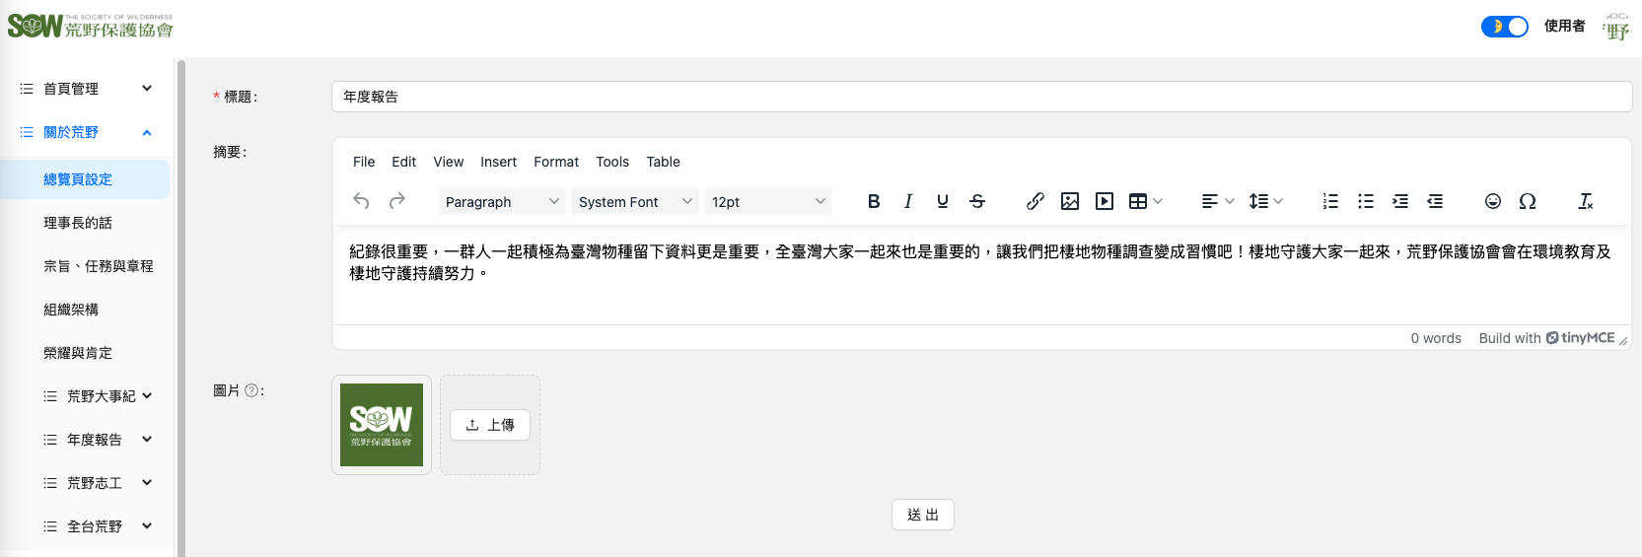Undo the last edit
This screenshot has height=557, width=1642.
pos(361,201)
